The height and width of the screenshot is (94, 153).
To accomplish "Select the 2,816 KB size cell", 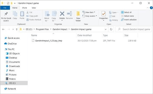I will pyautogui.click(x=132, y=41).
